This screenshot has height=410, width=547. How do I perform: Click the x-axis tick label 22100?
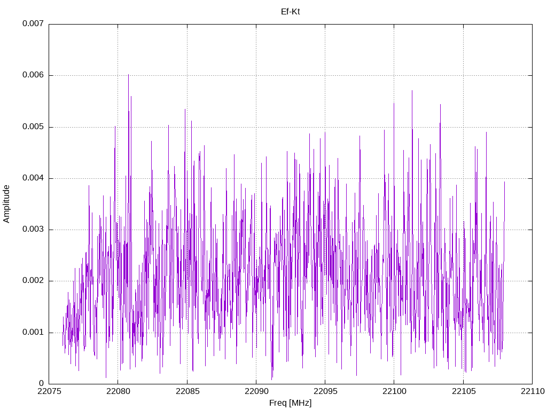point(395,391)
